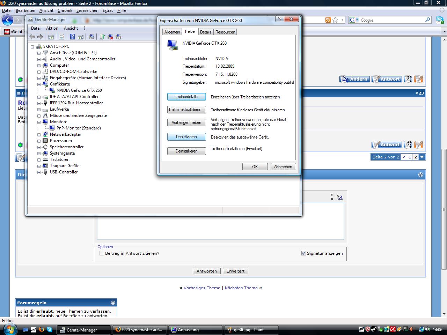Click the Antworten button below reply box
The height and width of the screenshot is (335, 447).
206,271
